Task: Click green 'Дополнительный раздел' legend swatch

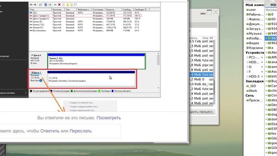Action: pos(72,91)
